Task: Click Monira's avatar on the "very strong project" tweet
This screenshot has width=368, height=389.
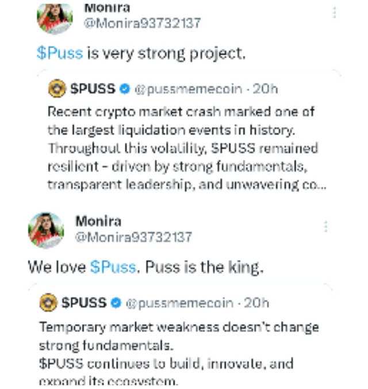Action: pos(54,17)
